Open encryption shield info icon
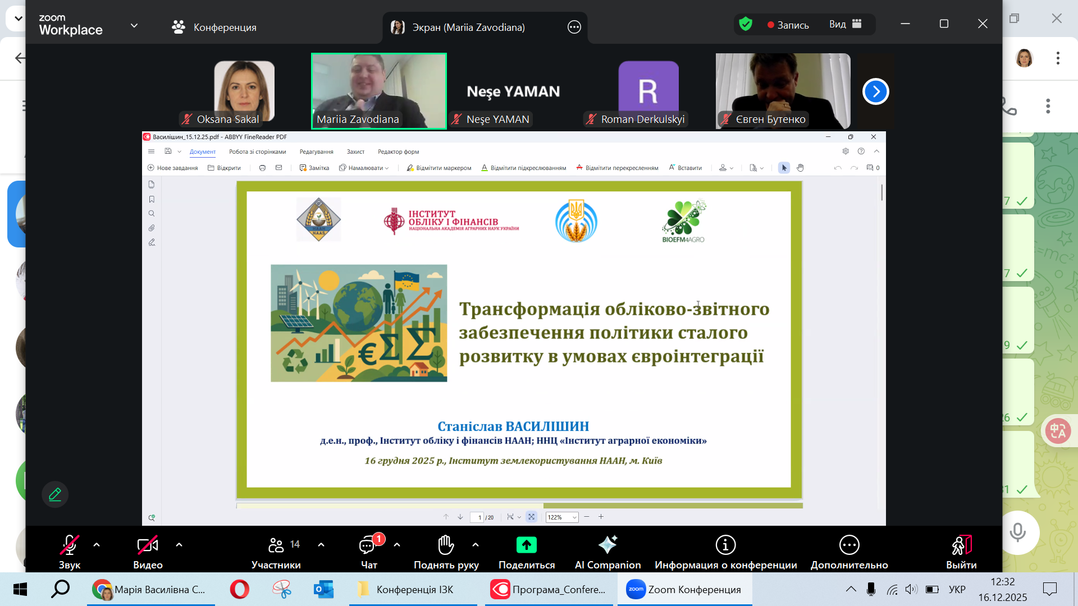The image size is (1078, 606). coord(746,24)
